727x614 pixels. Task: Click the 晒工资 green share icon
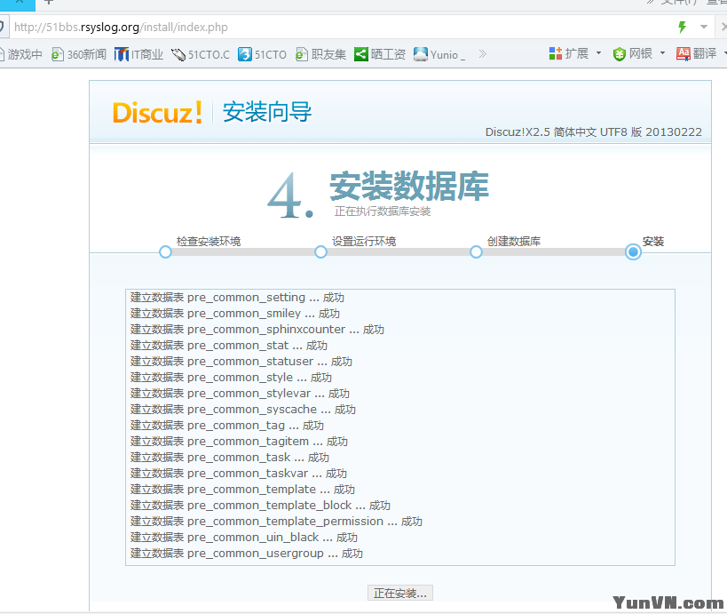click(361, 54)
